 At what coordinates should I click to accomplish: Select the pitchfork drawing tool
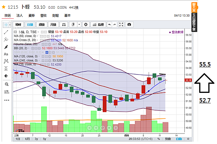[6, 40]
